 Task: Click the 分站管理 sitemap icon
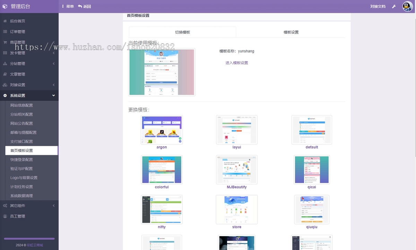pyautogui.click(x=5, y=64)
